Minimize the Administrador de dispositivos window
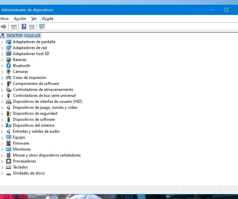The height and width of the screenshot is (199, 238). tap(212, 10)
